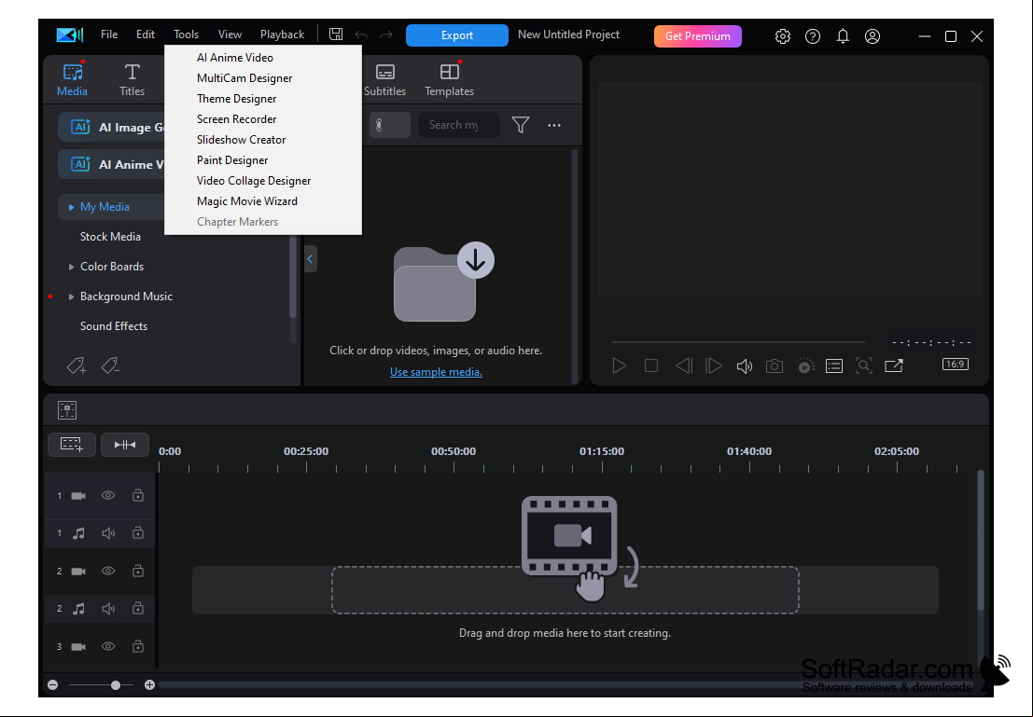Open the notifications bell

pos(843,36)
